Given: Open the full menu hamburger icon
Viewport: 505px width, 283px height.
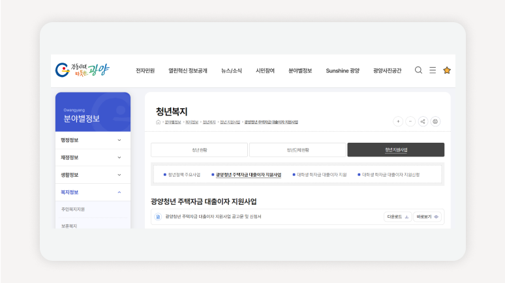Looking at the screenshot, I should (x=433, y=70).
